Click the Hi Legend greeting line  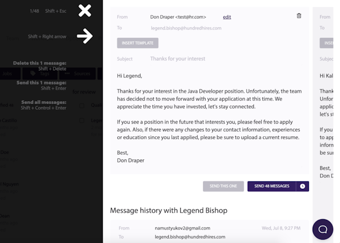point(130,76)
